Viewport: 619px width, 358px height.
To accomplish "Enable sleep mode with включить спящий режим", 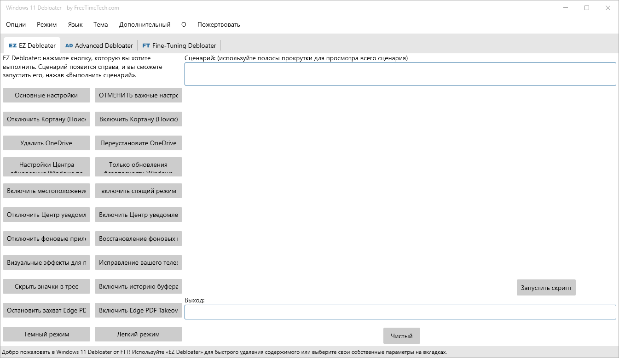I will point(138,191).
